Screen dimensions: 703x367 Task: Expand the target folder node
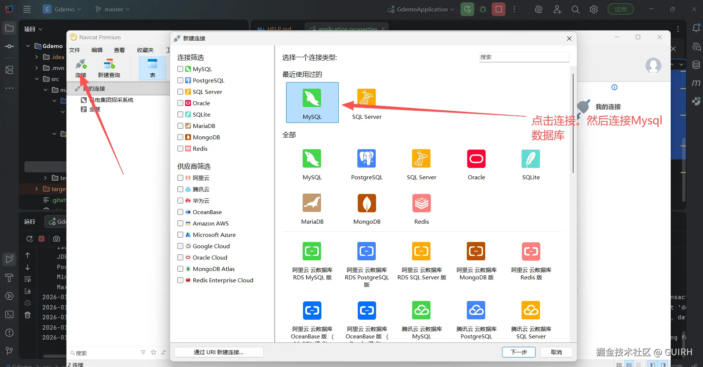click(36, 189)
